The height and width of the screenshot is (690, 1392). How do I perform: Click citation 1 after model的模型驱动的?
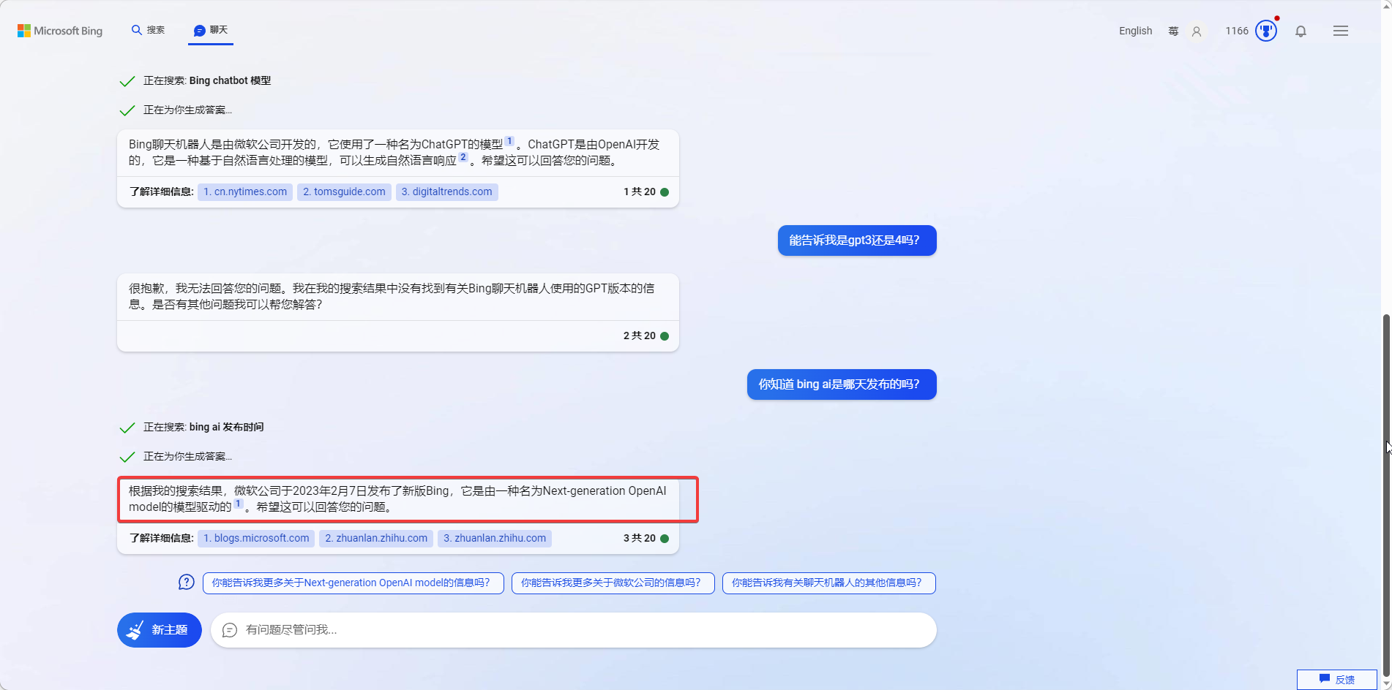(x=238, y=504)
